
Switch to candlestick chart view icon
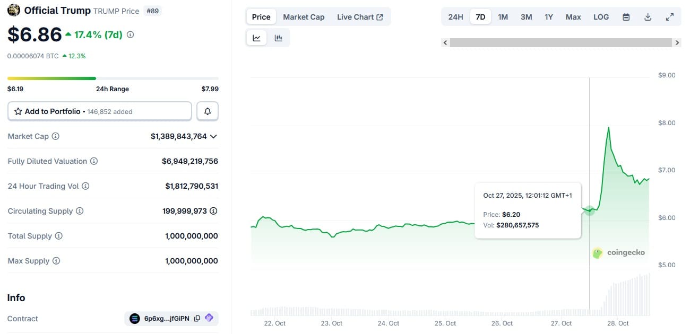tap(278, 38)
